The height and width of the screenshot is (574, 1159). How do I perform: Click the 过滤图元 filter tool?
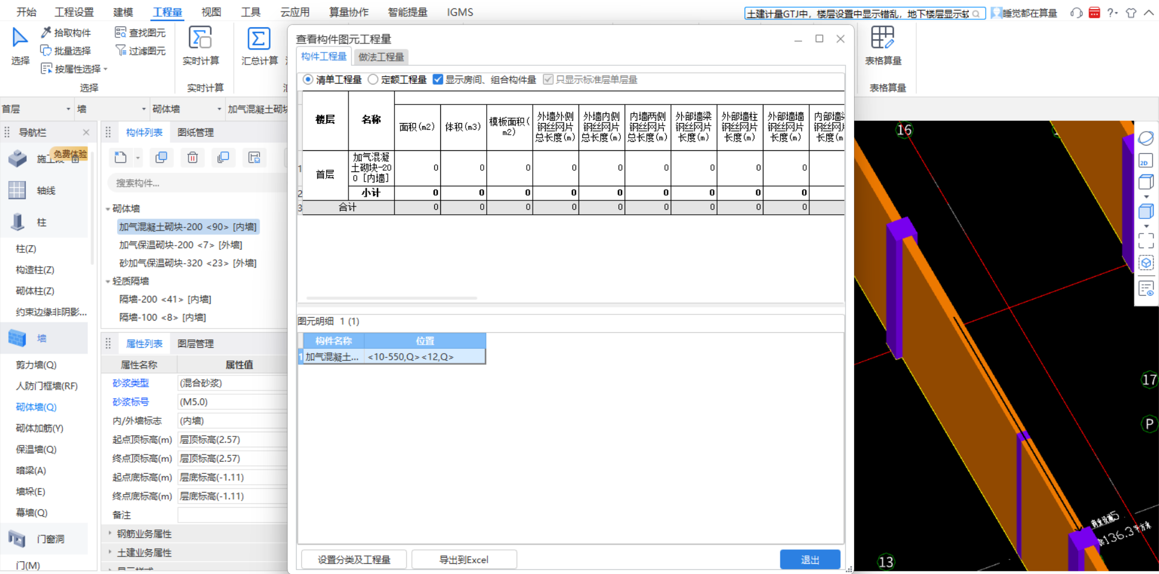pos(140,51)
